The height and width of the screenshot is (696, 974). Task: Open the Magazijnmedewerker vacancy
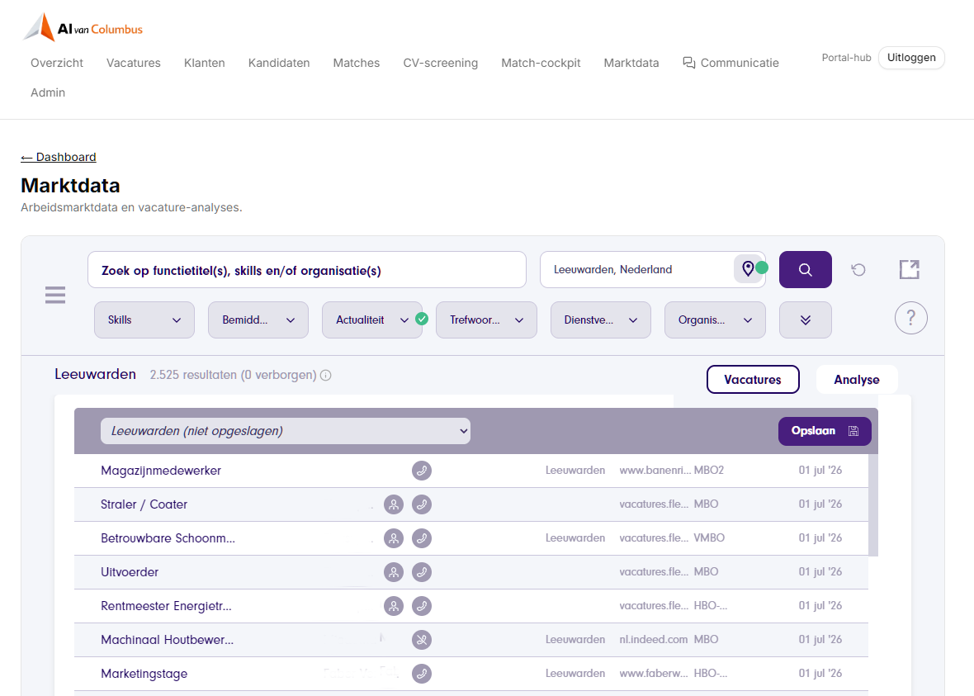161,471
